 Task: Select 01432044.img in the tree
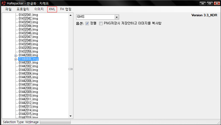click(28, 26)
